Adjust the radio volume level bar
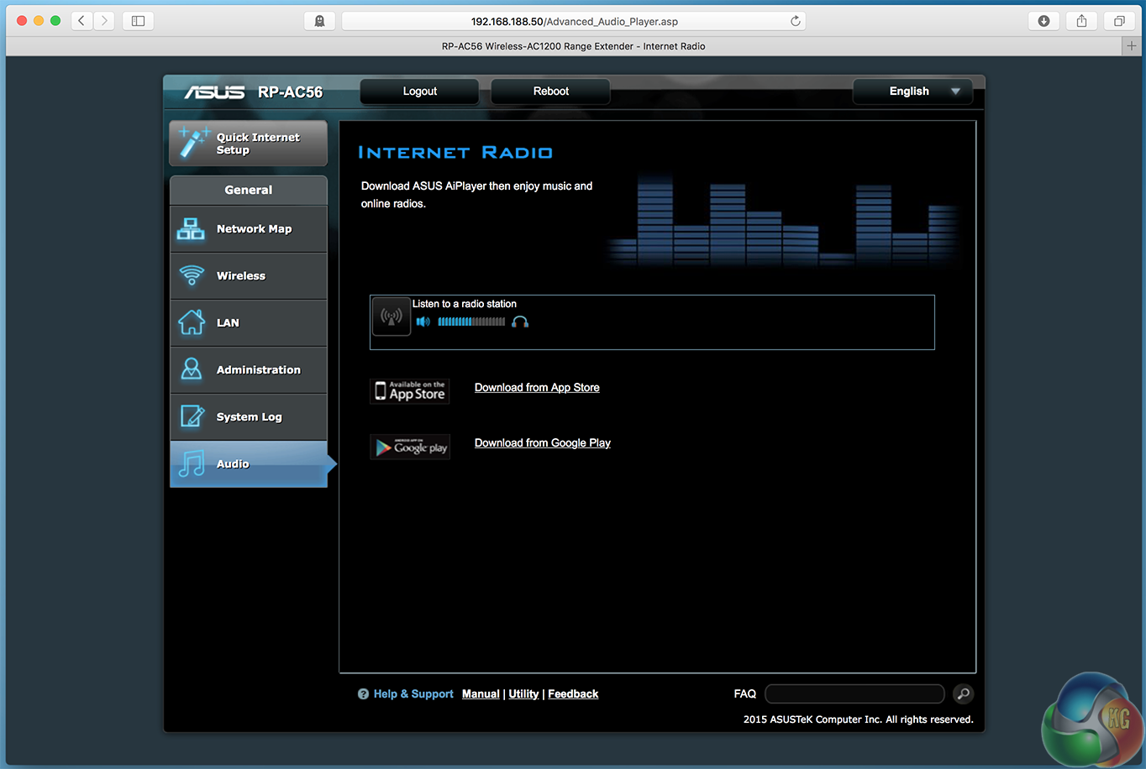Viewport: 1146px width, 769px height. [x=470, y=322]
